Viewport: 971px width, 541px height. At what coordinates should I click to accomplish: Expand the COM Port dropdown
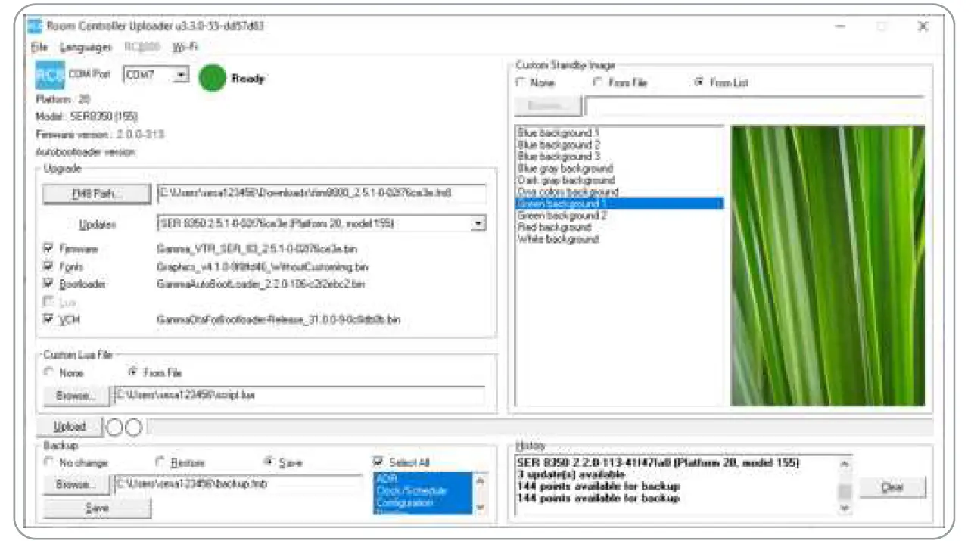click(x=180, y=76)
